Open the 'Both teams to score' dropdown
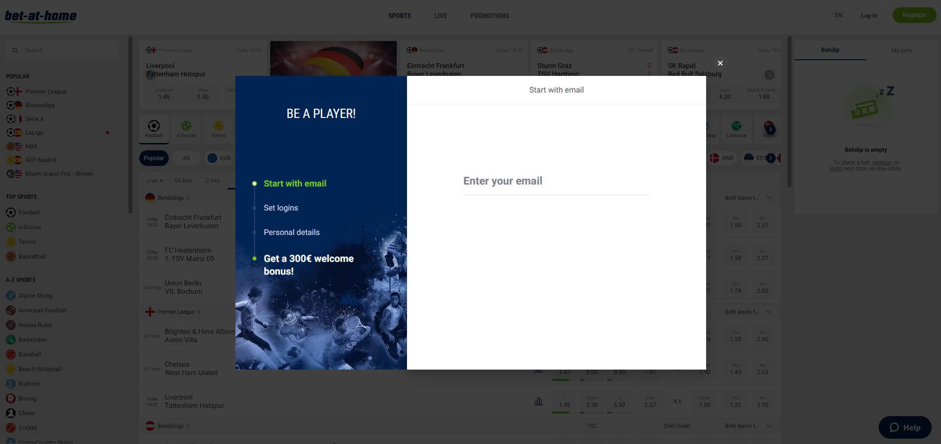This screenshot has height=444, width=941. [x=746, y=198]
